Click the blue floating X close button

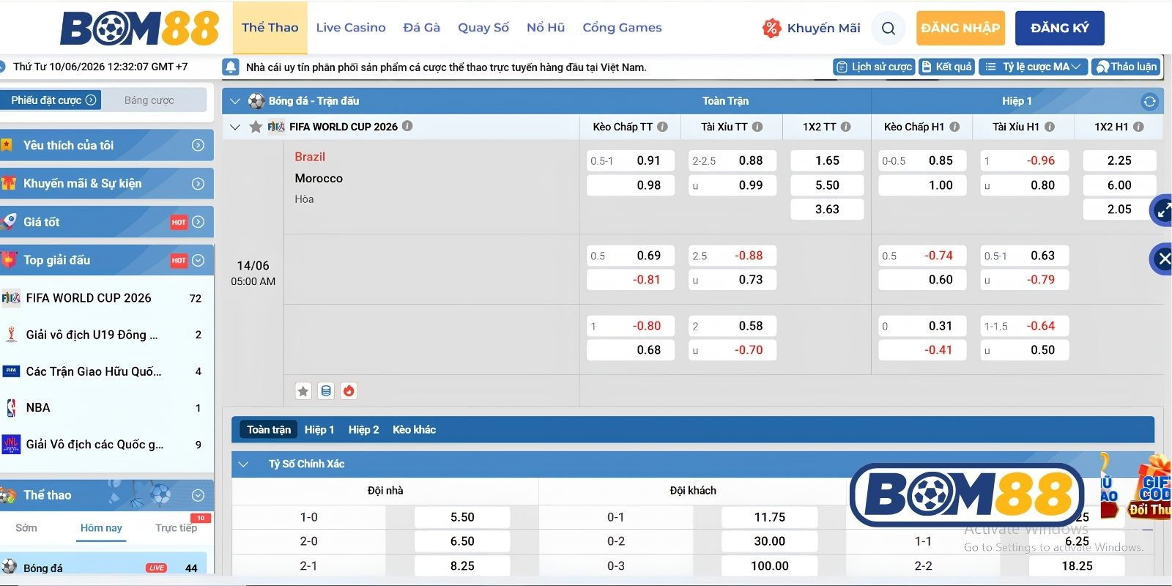click(1162, 259)
